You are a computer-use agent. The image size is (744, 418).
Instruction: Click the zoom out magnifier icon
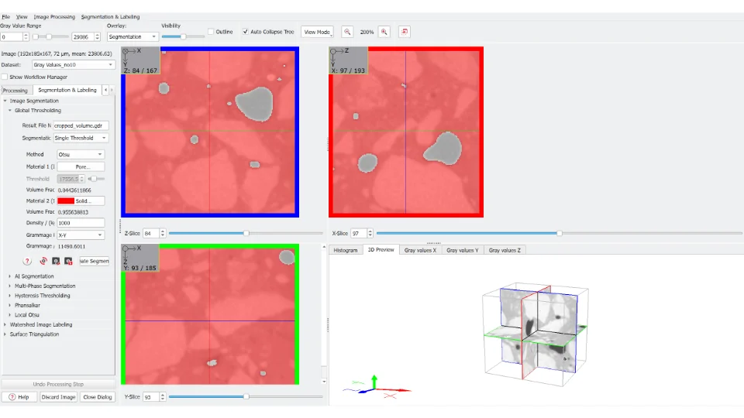347,32
